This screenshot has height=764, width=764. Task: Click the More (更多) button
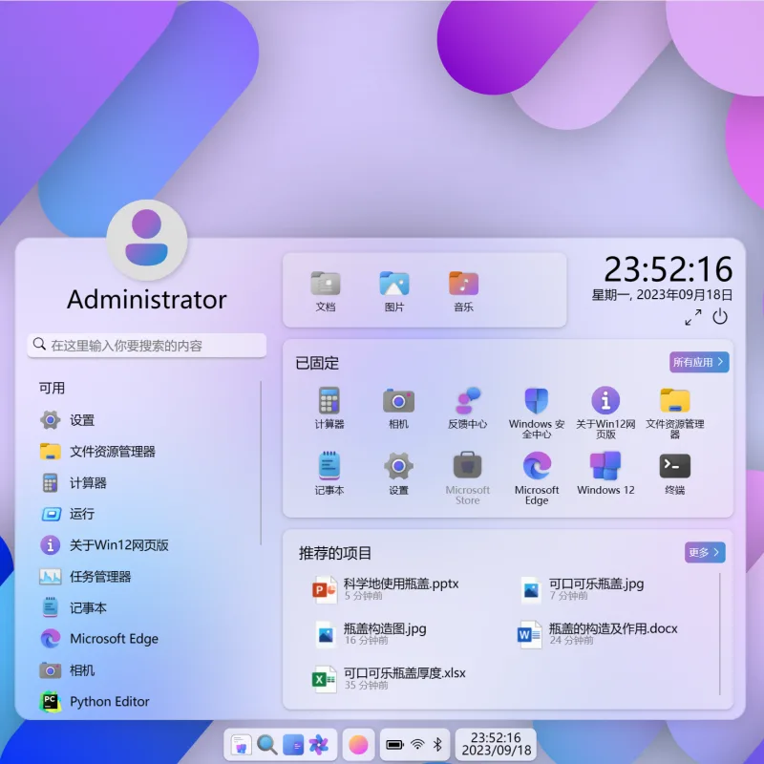(x=705, y=553)
